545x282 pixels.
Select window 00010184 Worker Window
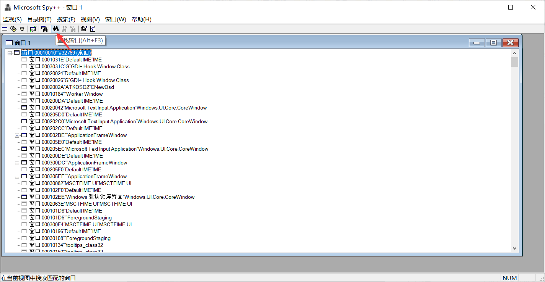(x=66, y=94)
